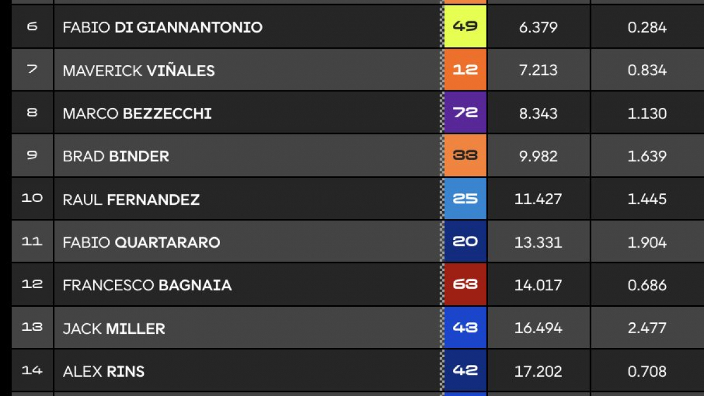
Task: Click interval value 2.477
Action: pos(647,328)
